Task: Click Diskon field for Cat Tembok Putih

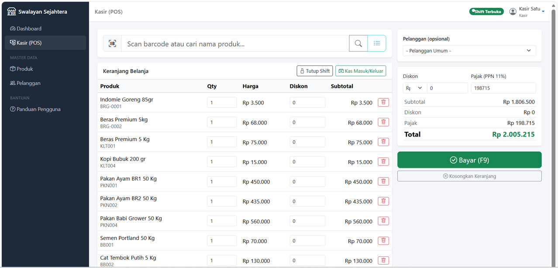Action: (x=307, y=261)
